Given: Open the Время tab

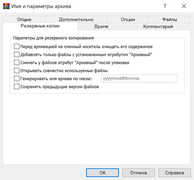Looking at the screenshot, I should click(102, 26).
